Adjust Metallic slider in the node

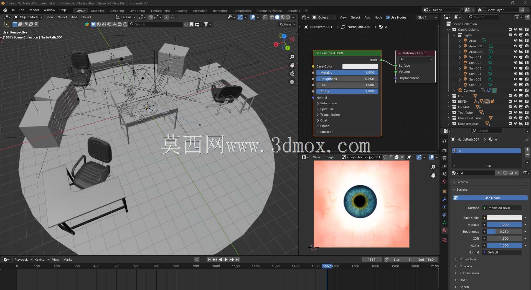[x=347, y=72]
